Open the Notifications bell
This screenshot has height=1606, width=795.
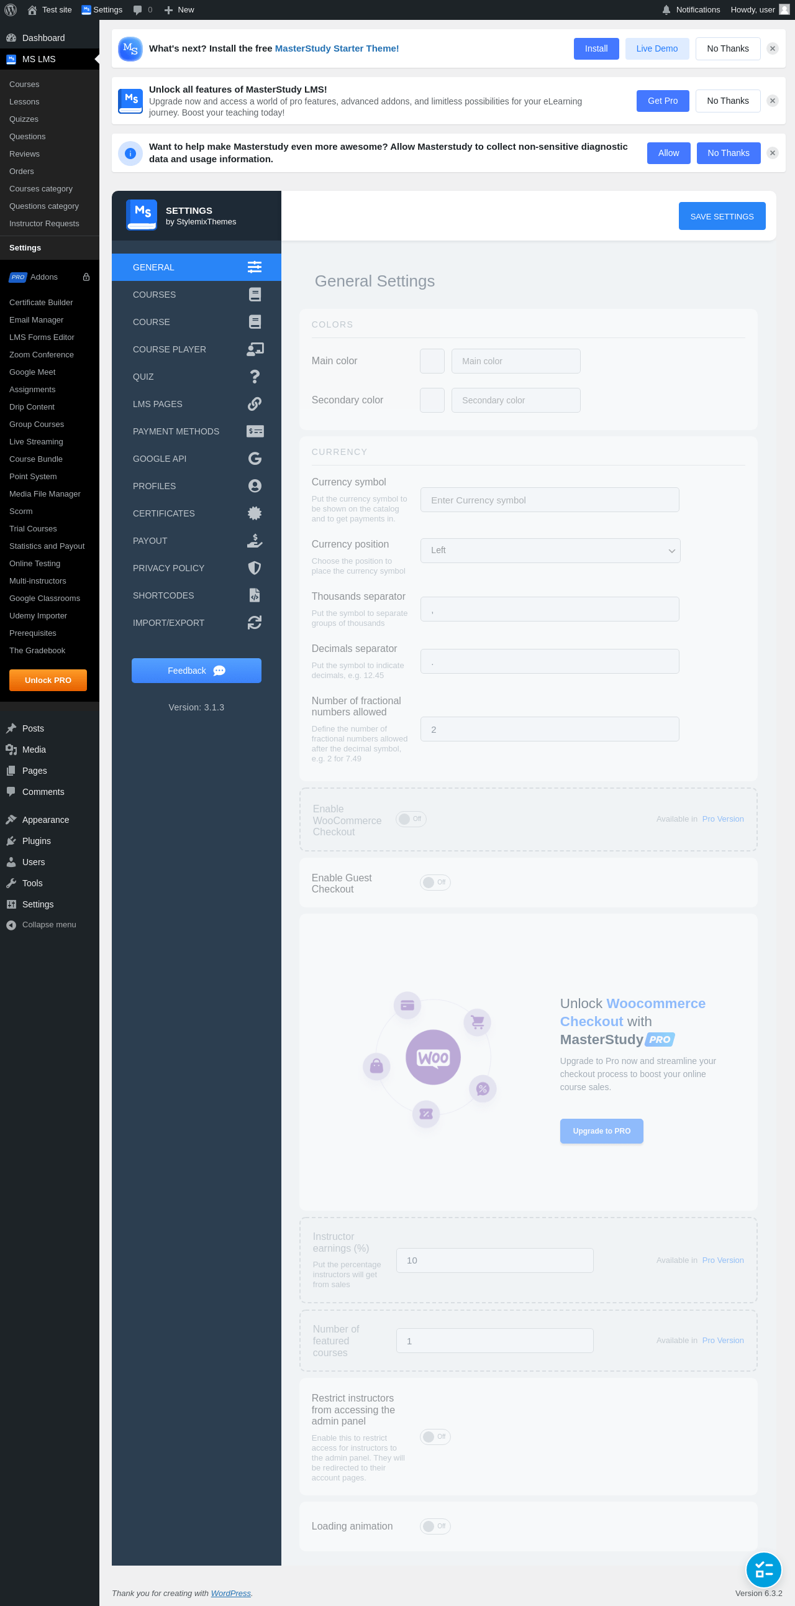pos(666,10)
